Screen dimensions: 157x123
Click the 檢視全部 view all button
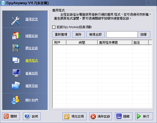[x=96, y=34]
